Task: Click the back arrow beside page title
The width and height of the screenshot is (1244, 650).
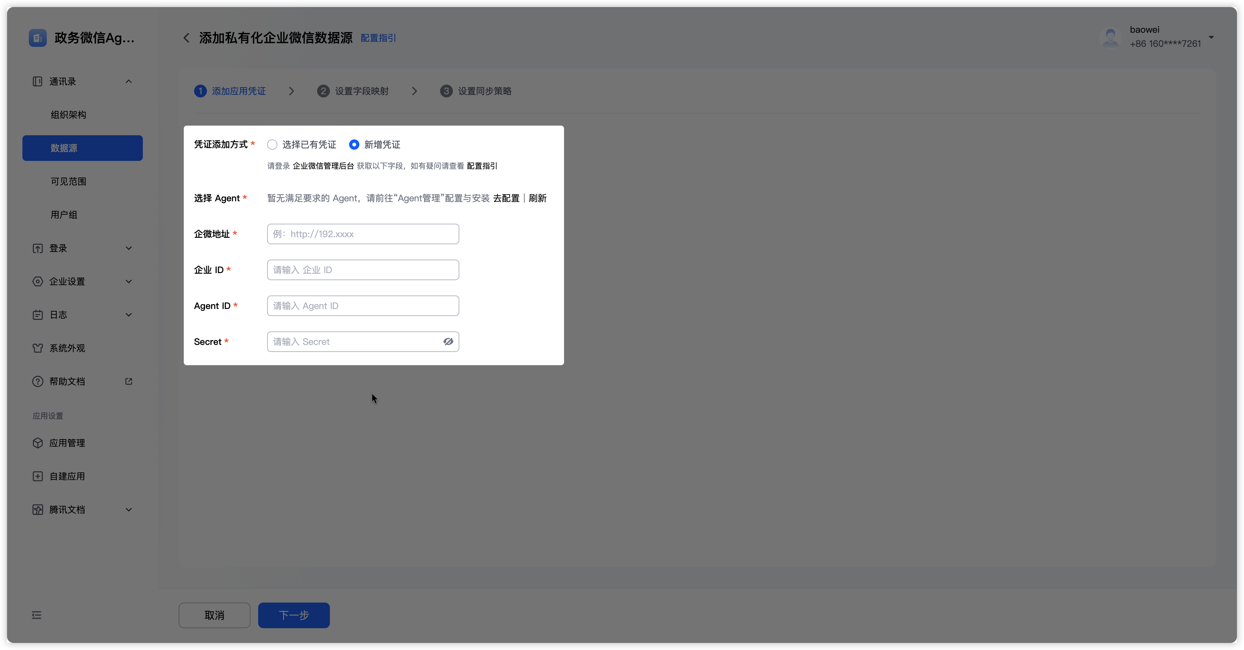Action: [186, 38]
